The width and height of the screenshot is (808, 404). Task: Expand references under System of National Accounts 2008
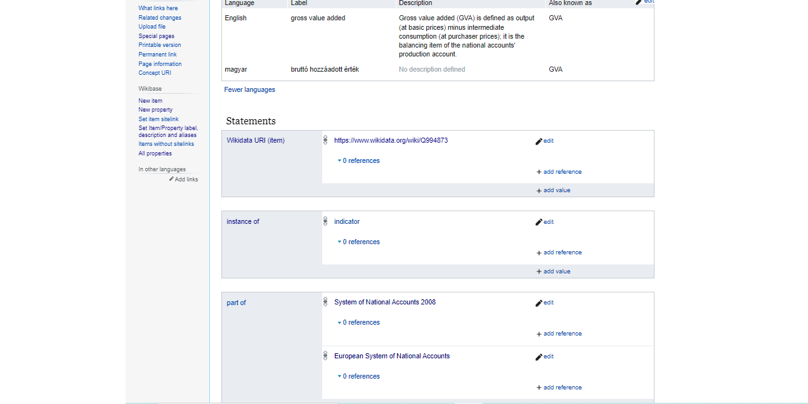click(x=360, y=323)
